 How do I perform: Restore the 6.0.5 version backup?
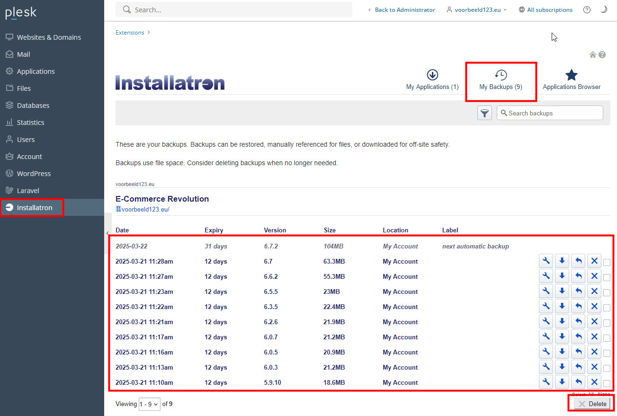pos(578,352)
